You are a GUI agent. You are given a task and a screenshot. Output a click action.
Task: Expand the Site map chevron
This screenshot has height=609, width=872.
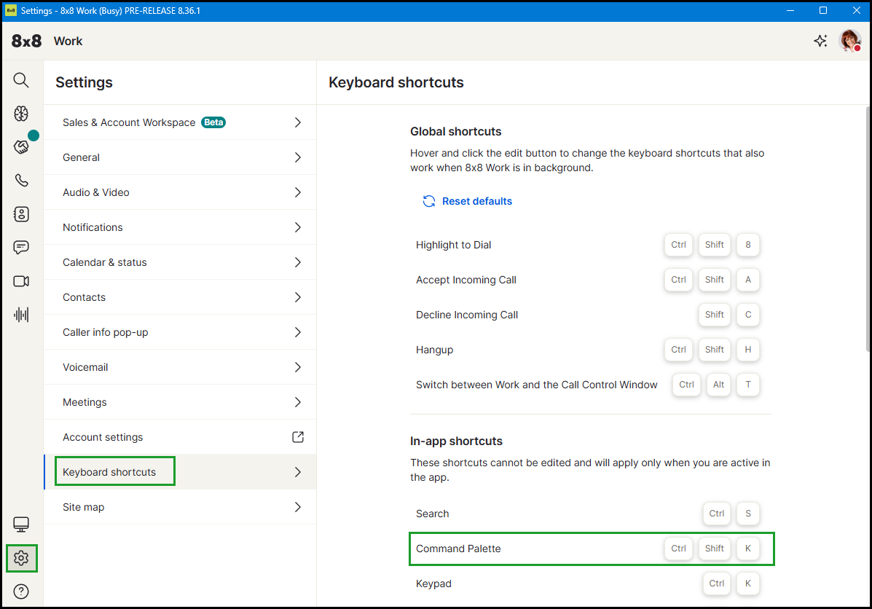point(298,507)
